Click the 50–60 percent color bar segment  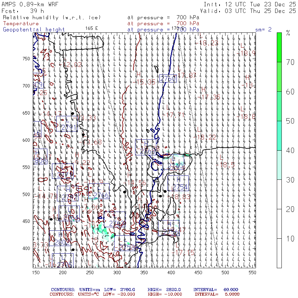(x=279, y=106)
